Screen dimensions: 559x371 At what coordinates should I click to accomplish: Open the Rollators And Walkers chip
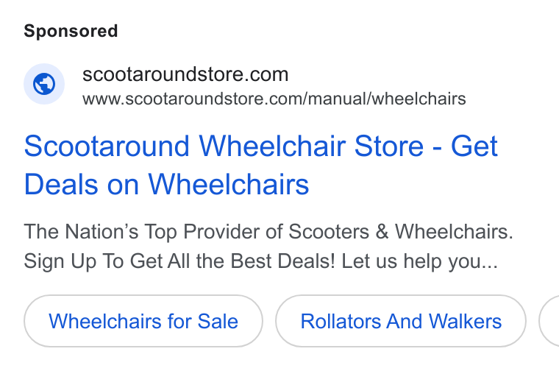(401, 321)
